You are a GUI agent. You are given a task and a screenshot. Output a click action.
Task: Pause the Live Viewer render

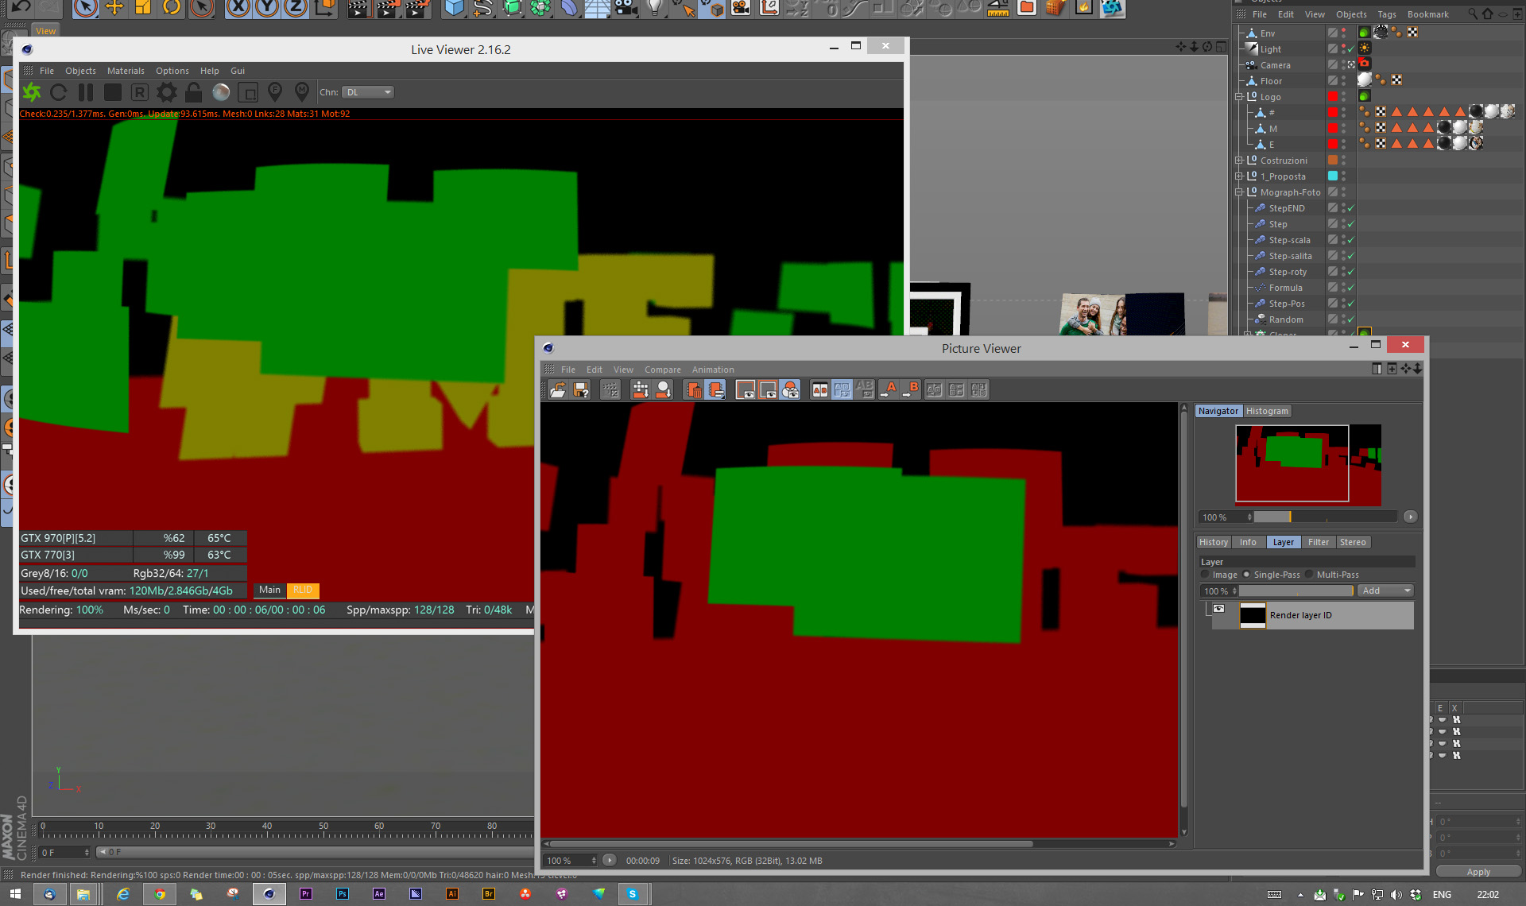point(86,92)
